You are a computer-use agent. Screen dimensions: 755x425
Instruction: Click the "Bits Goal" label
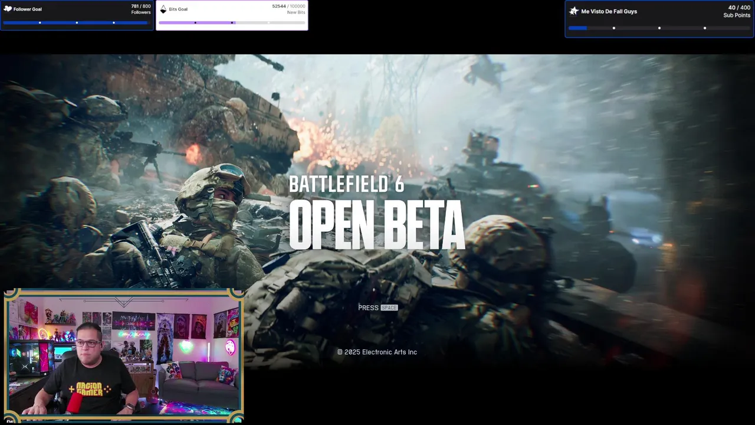[178, 9]
